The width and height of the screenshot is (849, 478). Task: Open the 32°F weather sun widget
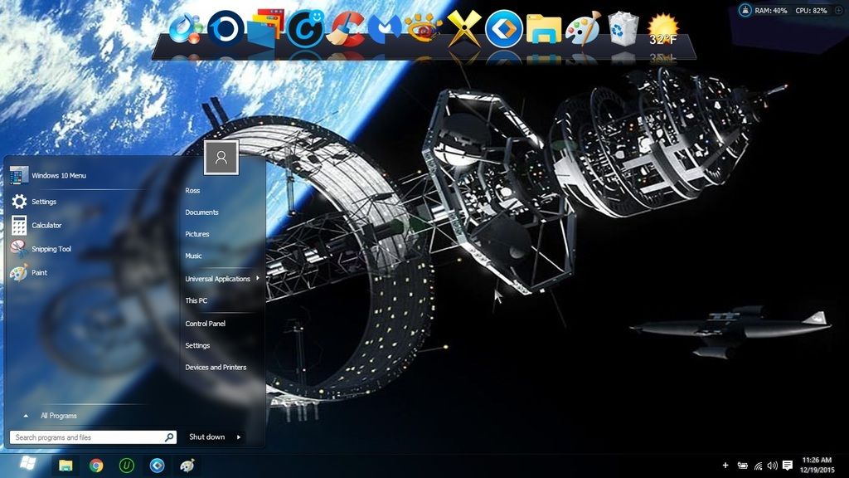tap(663, 30)
